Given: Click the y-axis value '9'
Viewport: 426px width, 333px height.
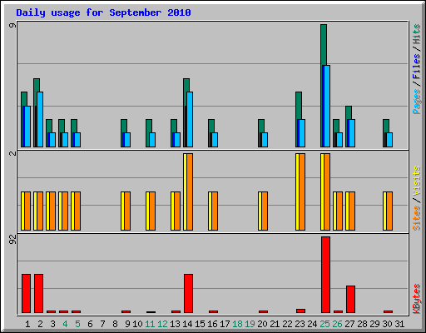Looking at the screenshot, I should pyautogui.click(x=12, y=25).
